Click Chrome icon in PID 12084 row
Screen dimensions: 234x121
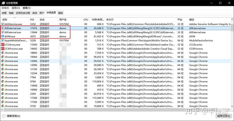(x=3, y=61)
